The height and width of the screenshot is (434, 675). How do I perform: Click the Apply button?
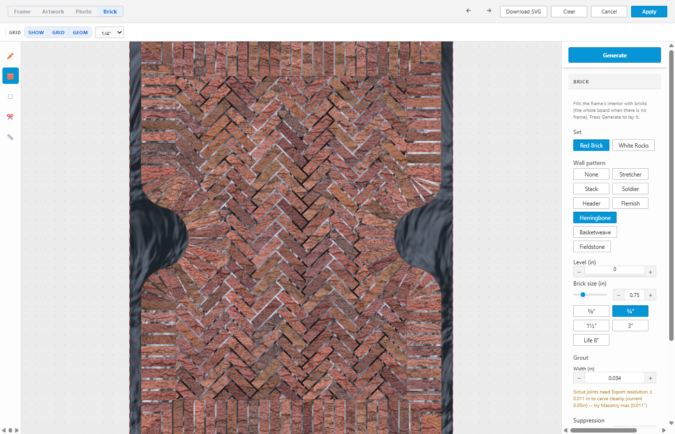tap(649, 12)
